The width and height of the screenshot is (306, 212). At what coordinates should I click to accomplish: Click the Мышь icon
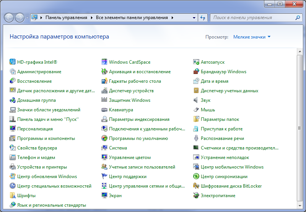point(196,110)
